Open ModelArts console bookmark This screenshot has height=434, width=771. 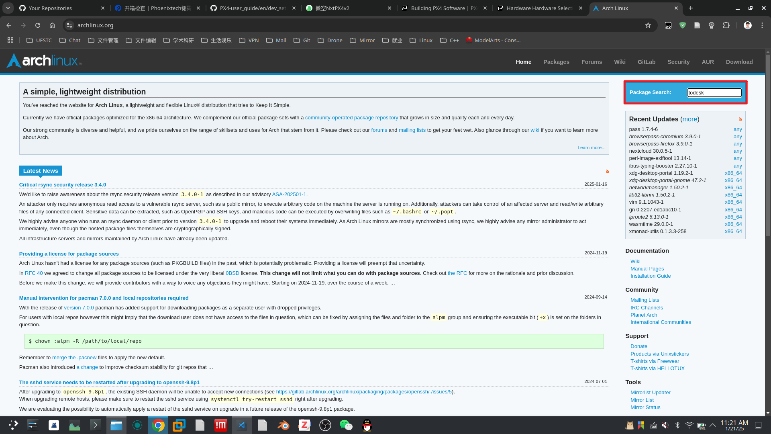(493, 40)
